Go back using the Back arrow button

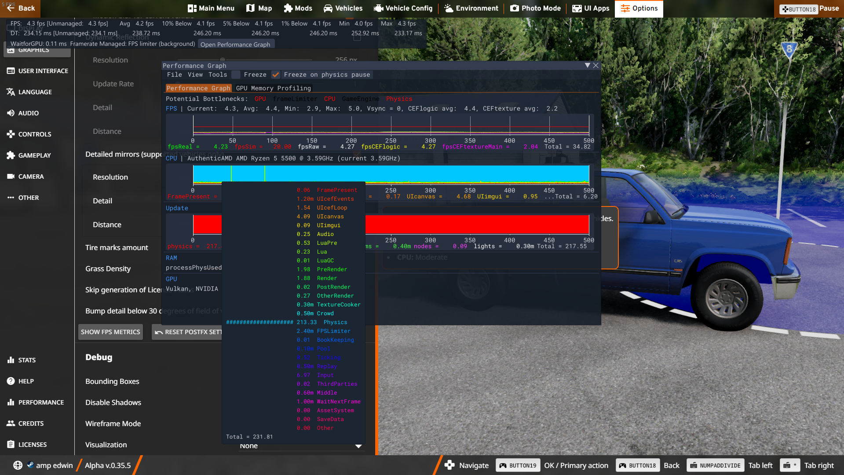click(x=20, y=8)
